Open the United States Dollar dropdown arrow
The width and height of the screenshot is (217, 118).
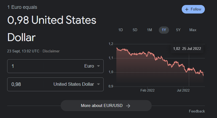98,84
